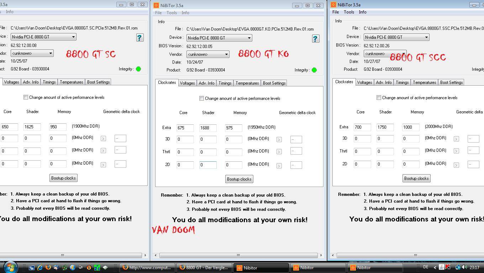Viewport: 484px width, 273px height.
Task: Click the Kaspersky red K tray icon
Action: tap(448, 267)
